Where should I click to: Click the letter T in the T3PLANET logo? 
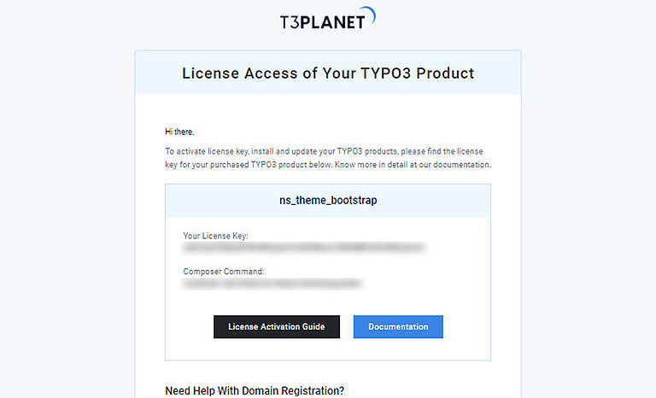tap(286, 22)
